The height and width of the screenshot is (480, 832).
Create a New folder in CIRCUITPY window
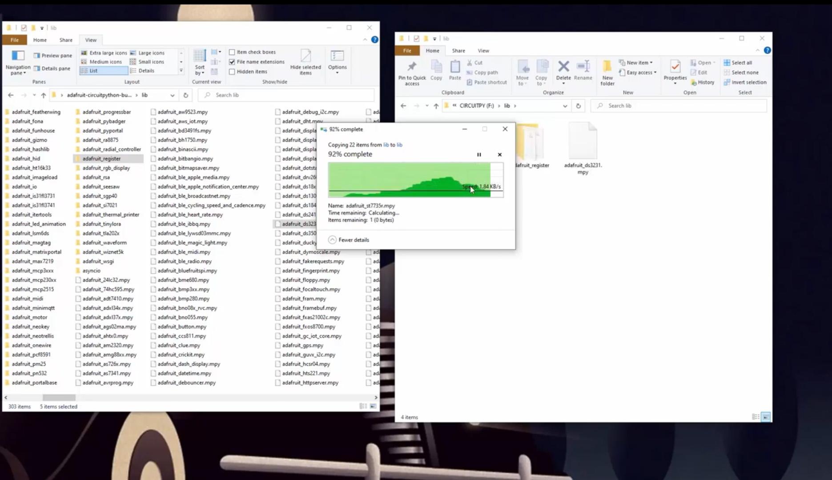point(607,73)
